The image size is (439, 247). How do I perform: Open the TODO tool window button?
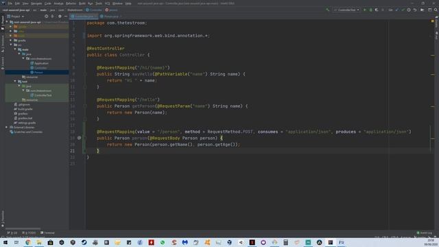point(29,233)
